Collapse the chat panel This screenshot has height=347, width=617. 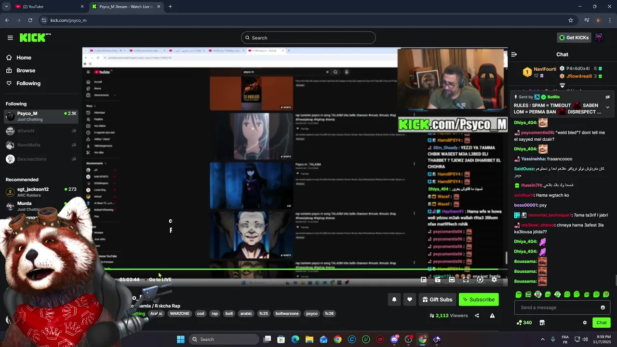[x=514, y=54]
